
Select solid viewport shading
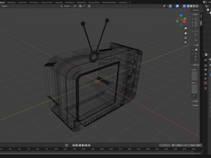(x=191, y=6)
